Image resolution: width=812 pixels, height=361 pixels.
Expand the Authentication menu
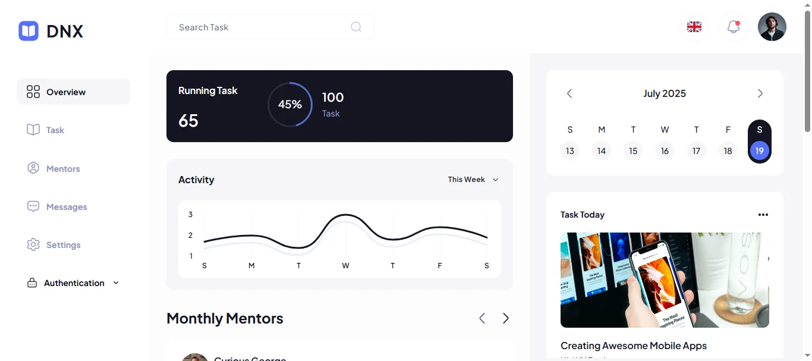[x=74, y=283]
